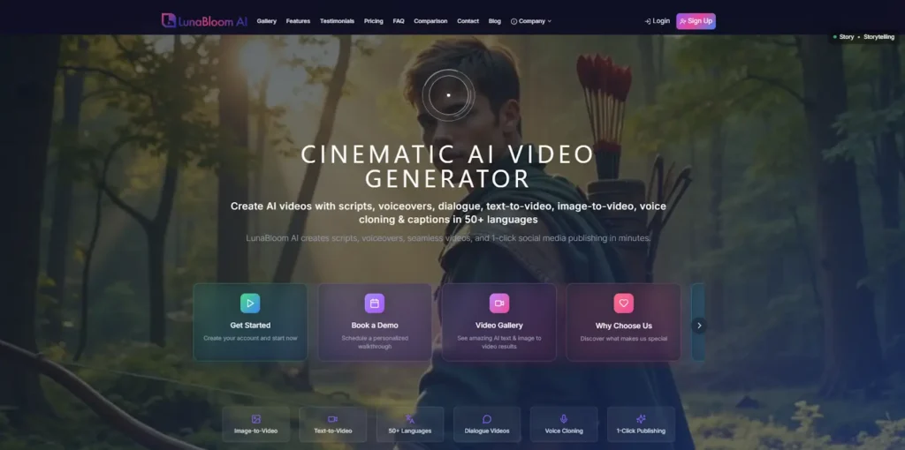Open the Features nav item
Viewport: 905px width, 450px height.
pyautogui.click(x=298, y=21)
